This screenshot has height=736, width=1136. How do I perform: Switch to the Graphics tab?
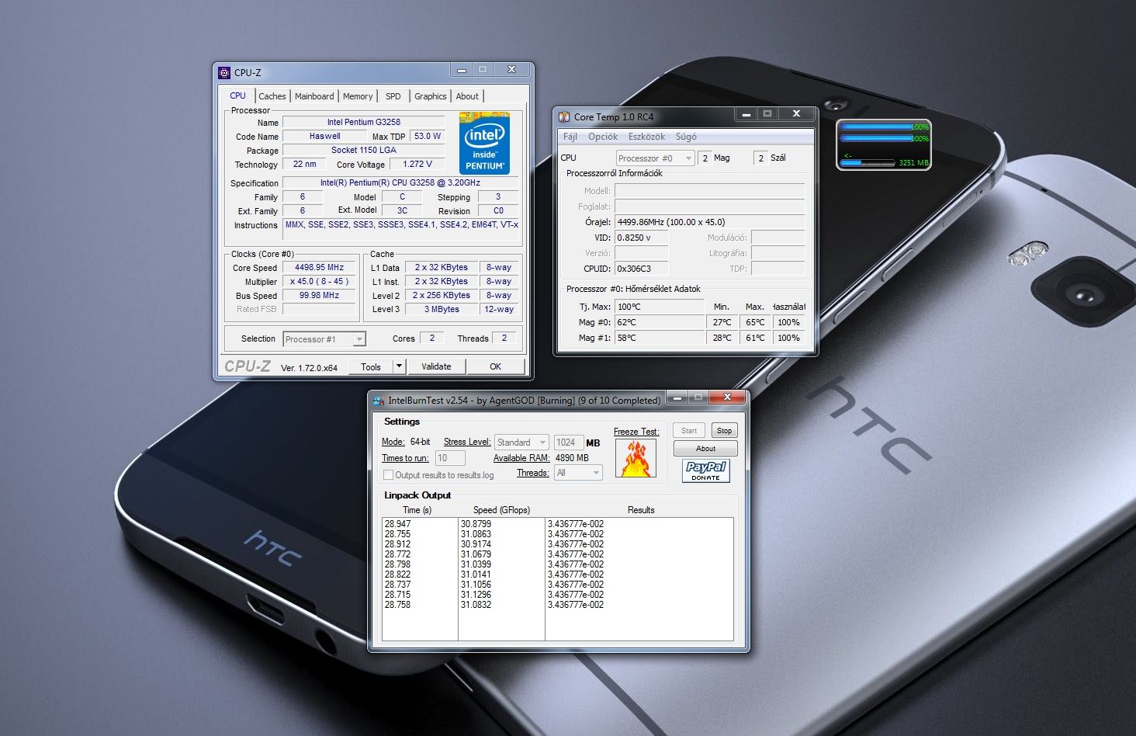coord(430,96)
